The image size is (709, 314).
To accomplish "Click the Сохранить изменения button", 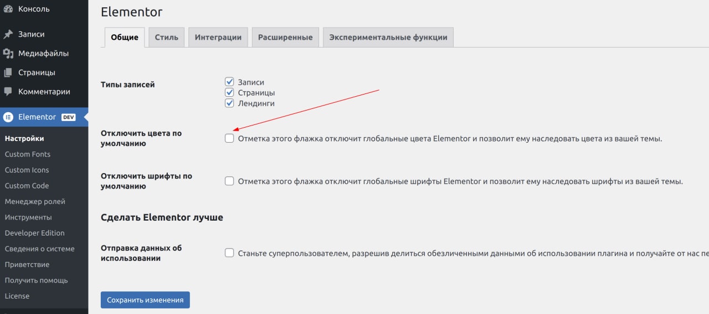I will coord(145,300).
